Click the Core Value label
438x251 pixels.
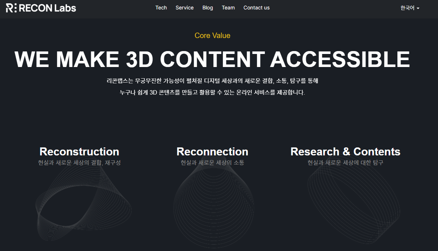click(213, 35)
